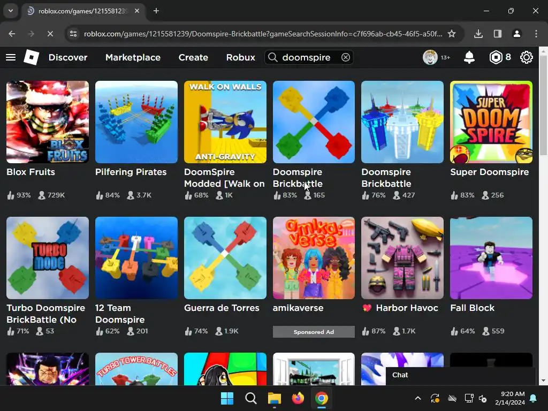
Task: Open the Fall Block thumbnail
Action: coord(491,258)
